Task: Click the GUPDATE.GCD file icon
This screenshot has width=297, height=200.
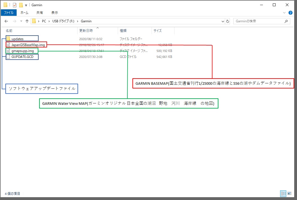Action: tap(8, 56)
